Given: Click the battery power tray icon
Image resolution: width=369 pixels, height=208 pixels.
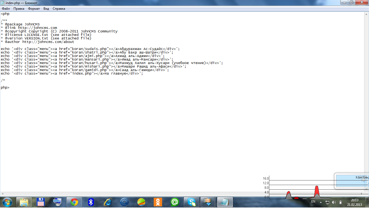Looking at the screenshot, I should click(340, 202).
